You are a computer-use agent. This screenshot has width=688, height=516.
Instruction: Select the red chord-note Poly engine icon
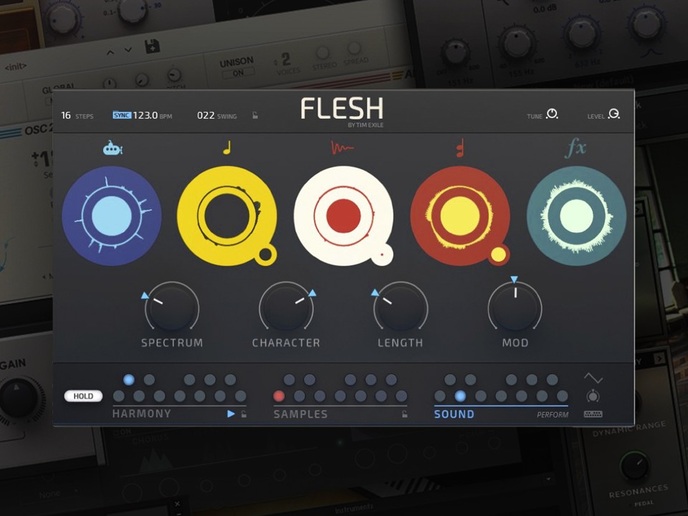coord(460,148)
